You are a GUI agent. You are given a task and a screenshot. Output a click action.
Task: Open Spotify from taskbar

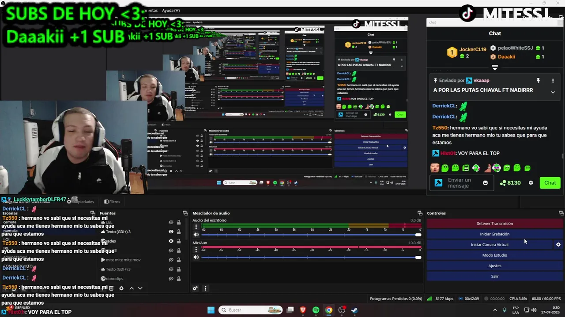point(316,310)
